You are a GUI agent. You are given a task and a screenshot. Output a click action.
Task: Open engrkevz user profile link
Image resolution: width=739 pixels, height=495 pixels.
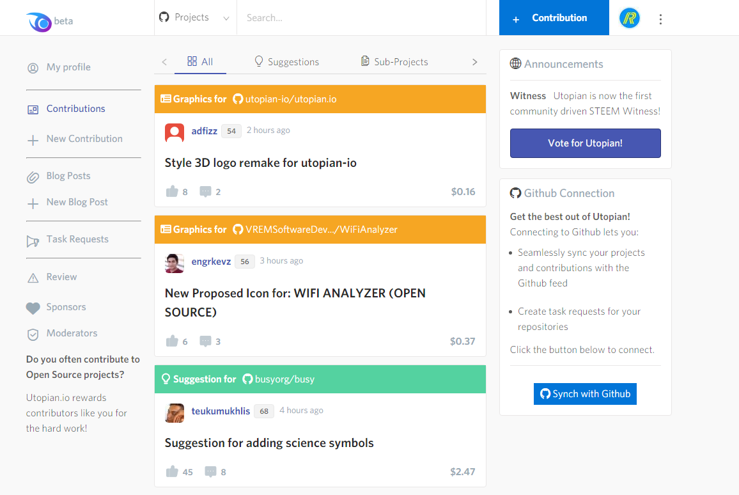click(211, 262)
